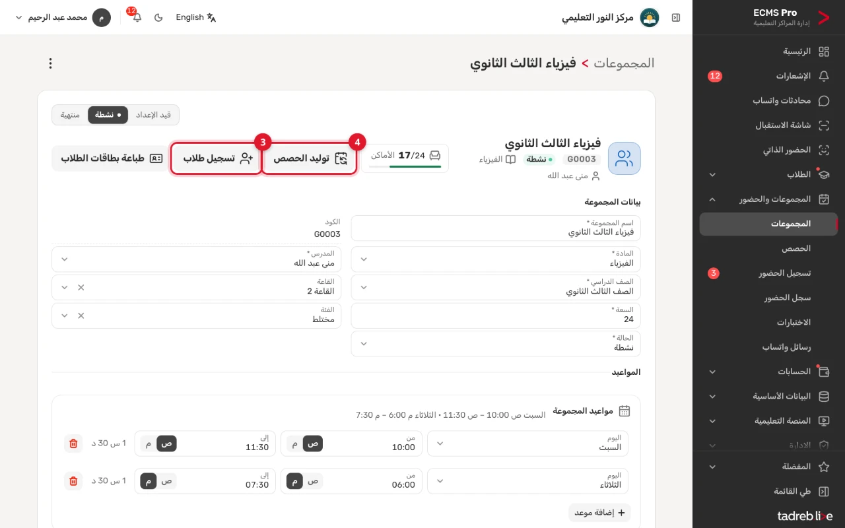Set الثلاثاء start time to ص
The image size is (845, 528).
[x=314, y=481]
